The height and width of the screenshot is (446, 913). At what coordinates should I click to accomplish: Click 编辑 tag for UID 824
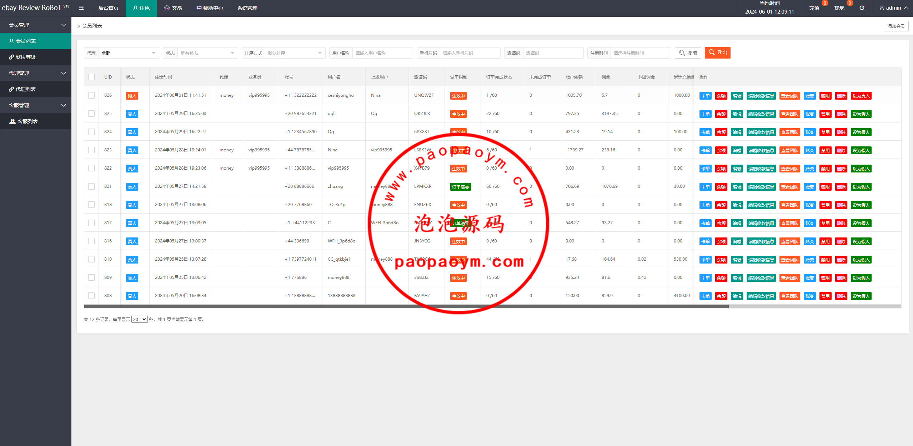click(x=737, y=132)
